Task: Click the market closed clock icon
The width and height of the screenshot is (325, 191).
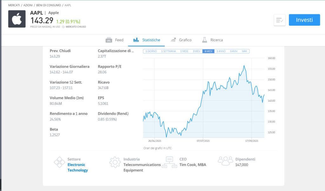Action: (63, 27)
